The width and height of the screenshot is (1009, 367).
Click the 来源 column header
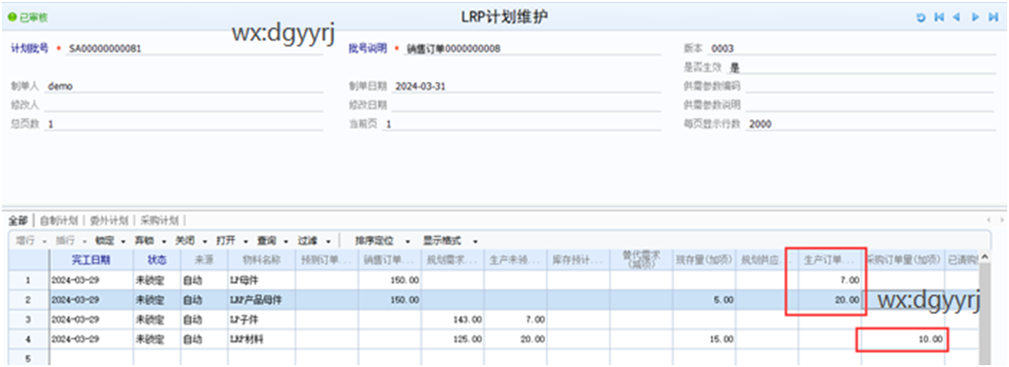point(203,260)
